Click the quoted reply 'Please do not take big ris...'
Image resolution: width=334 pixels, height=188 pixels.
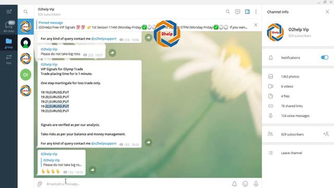(62, 162)
